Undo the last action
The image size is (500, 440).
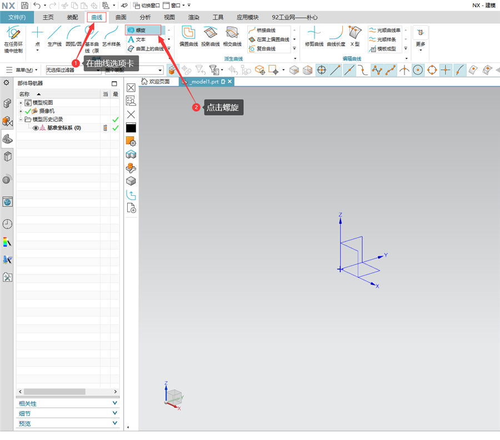[x=37, y=6]
